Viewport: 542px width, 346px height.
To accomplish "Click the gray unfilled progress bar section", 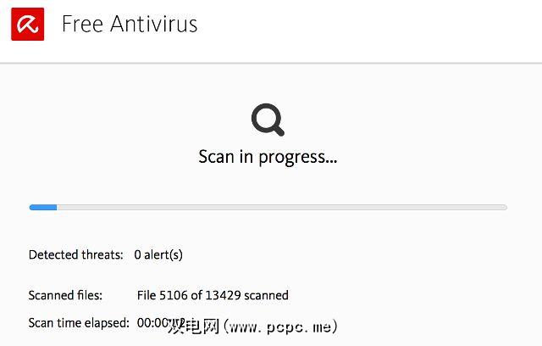I will tap(279, 207).
